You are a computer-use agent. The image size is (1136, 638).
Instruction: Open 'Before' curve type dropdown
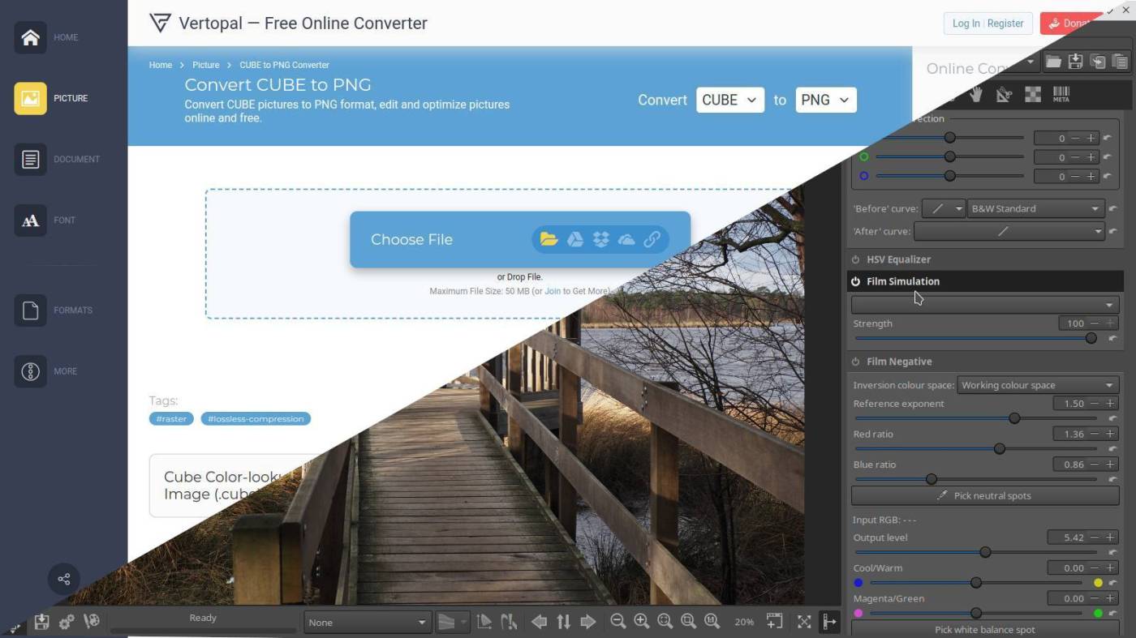pos(944,208)
